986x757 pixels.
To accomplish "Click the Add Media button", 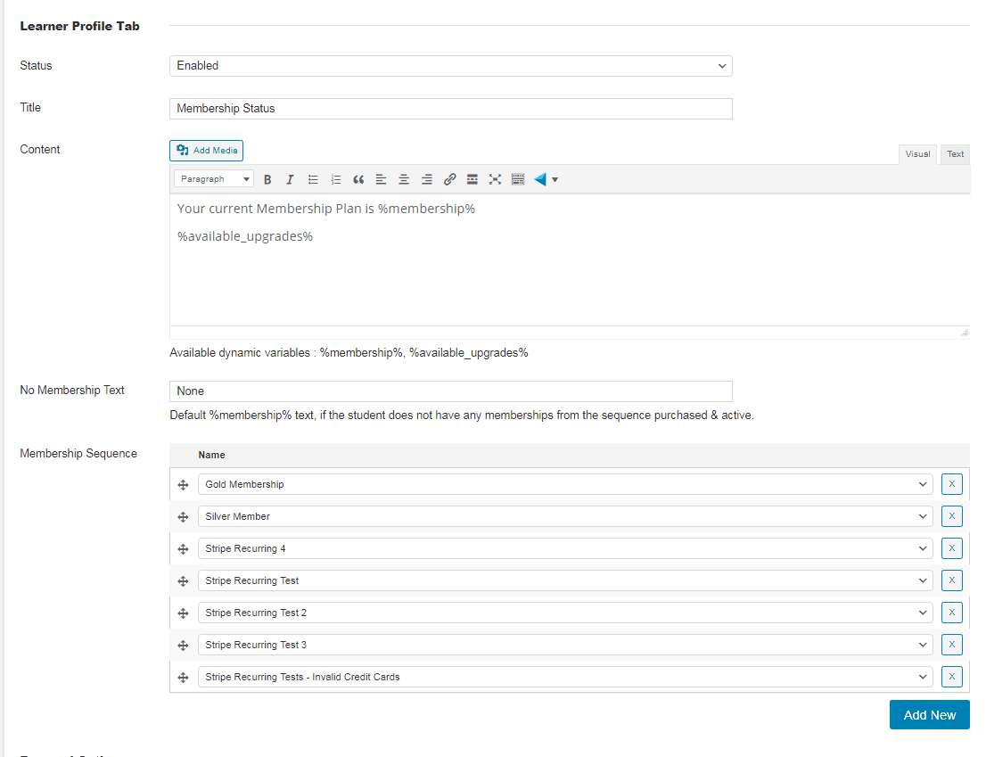I will [x=206, y=150].
